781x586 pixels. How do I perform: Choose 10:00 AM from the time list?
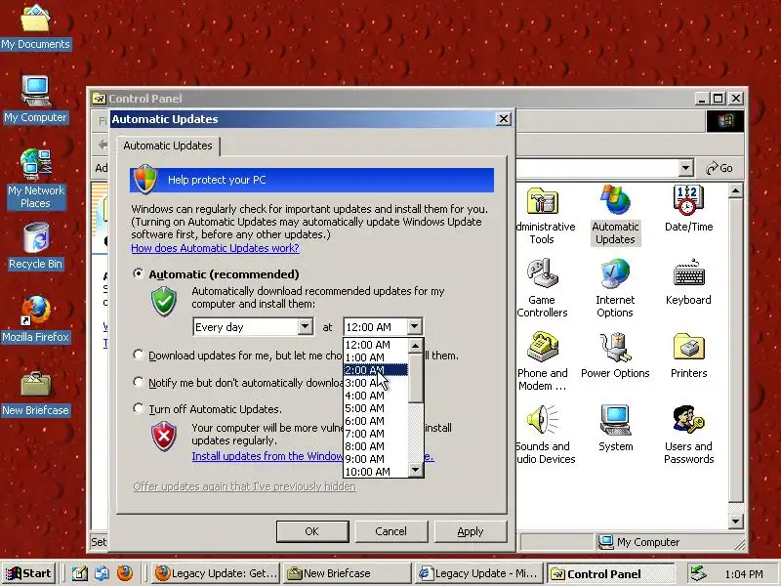click(376, 472)
